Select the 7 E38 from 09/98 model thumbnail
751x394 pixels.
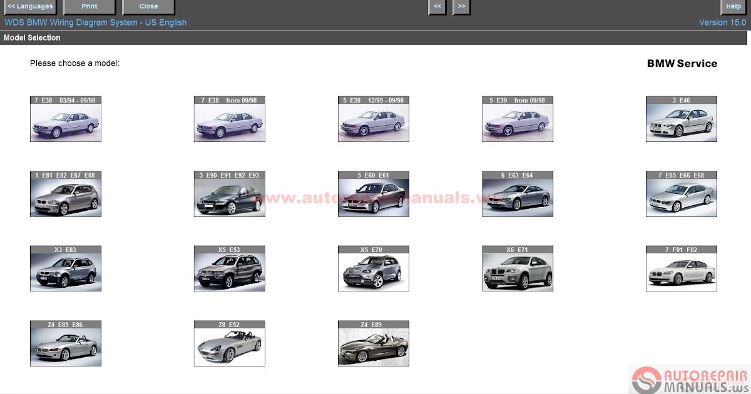229,119
